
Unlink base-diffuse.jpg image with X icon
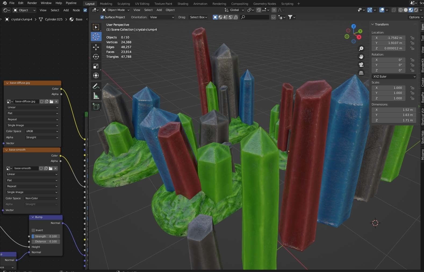pyautogui.click(x=56, y=101)
